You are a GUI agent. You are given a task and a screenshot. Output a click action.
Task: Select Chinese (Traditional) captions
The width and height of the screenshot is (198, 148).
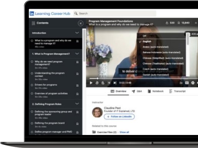[163, 64]
